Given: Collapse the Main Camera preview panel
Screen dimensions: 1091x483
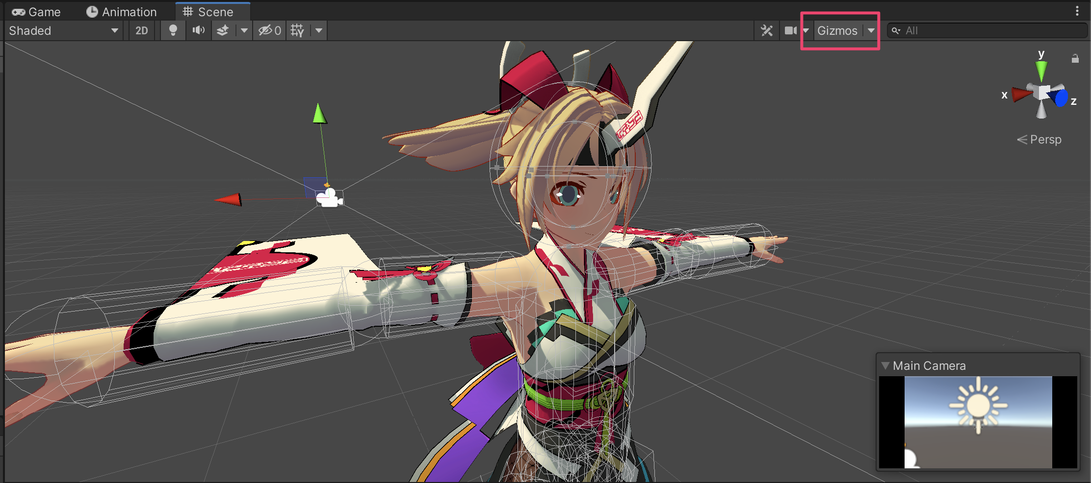Looking at the screenshot, I should [x=885, y=365].
